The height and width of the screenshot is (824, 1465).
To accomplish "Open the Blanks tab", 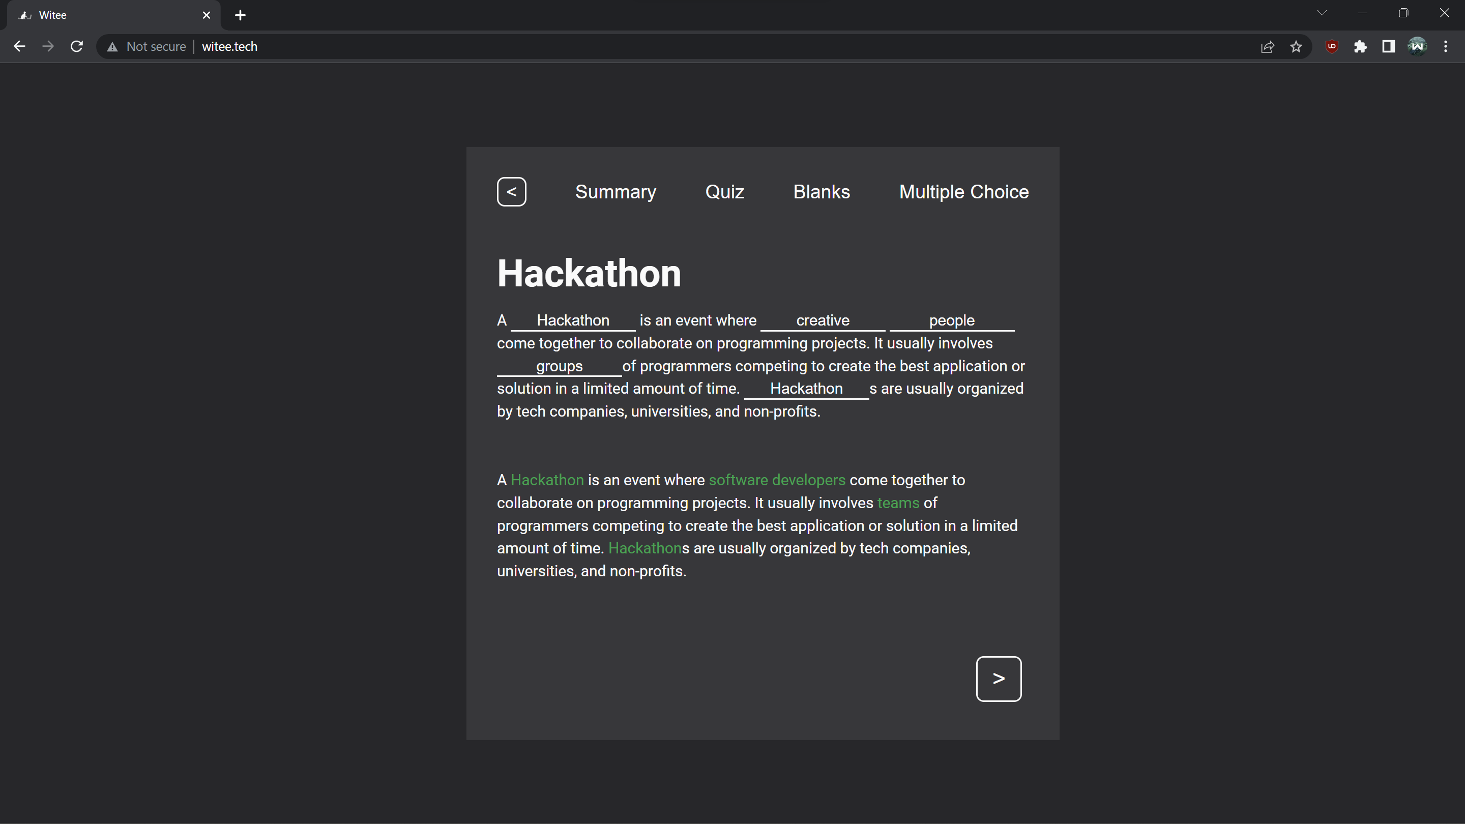I will click(x=821, y=192).
